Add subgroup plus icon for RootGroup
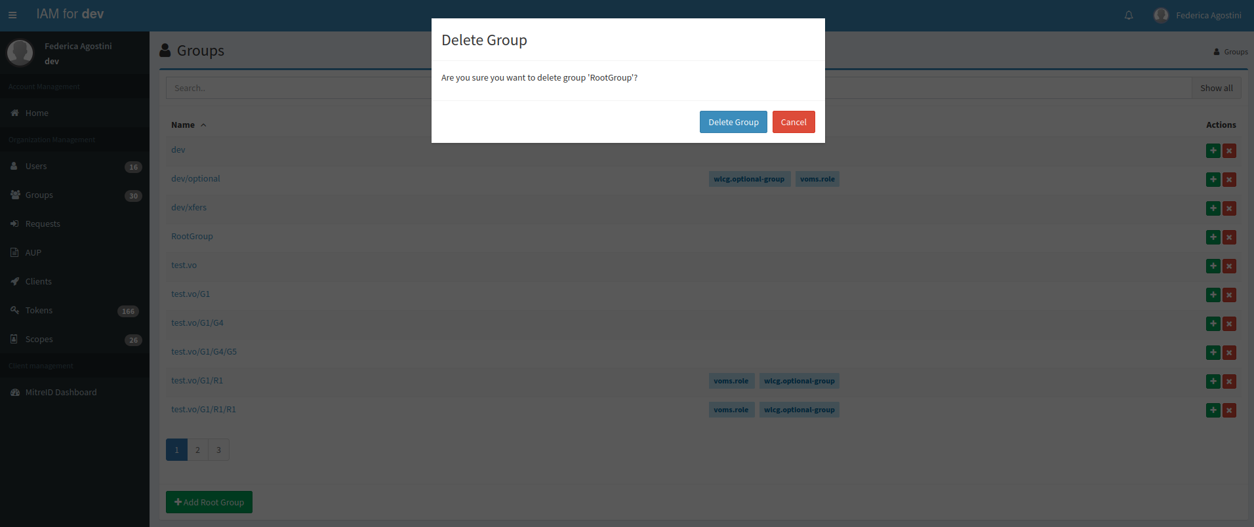1254x527 pixels. [x=1213, y=237]
